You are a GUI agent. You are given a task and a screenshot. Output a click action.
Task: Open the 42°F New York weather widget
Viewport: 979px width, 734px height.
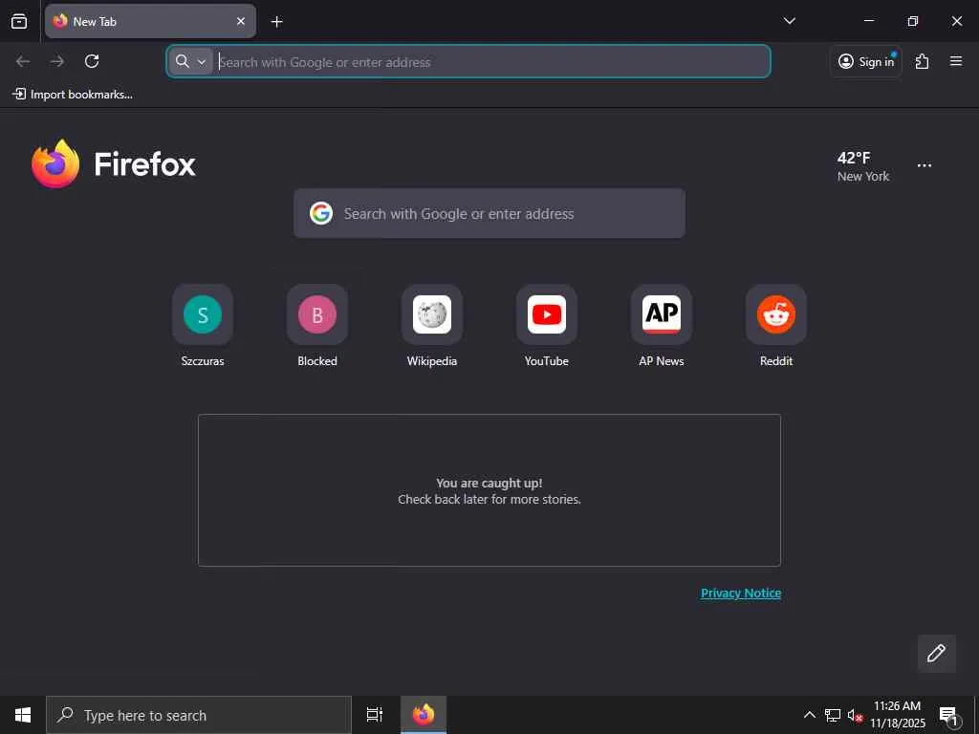point(863,166)
